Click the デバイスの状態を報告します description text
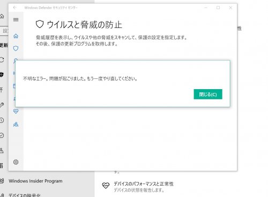 point(139,190)
